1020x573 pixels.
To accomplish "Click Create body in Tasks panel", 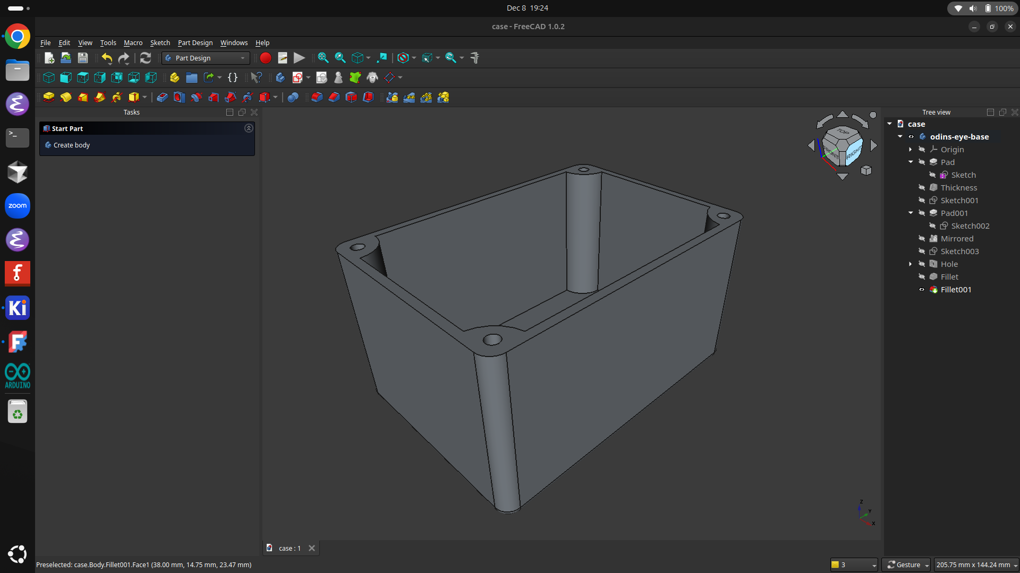I will pos(72,145).
